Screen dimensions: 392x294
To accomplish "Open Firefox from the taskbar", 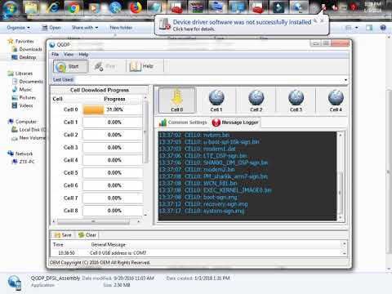I will tap(136, 7).
